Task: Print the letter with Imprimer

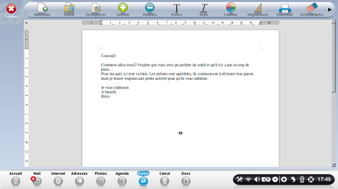Action: 285,10
